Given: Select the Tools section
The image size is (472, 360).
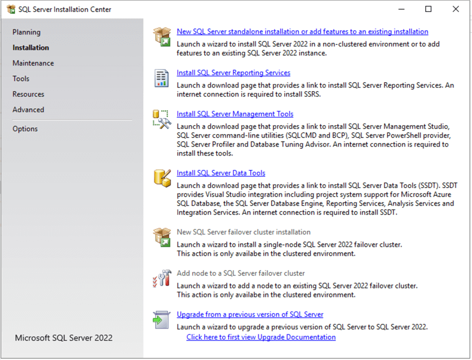Looking at the screenshot, I should 20,79.
